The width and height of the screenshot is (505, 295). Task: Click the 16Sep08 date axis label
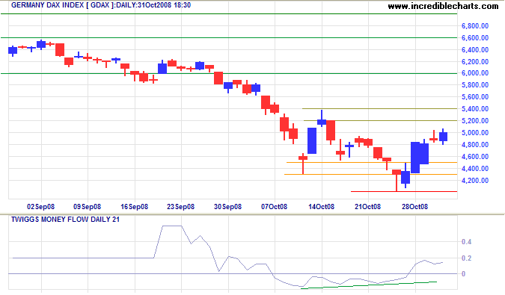(135, 207)
